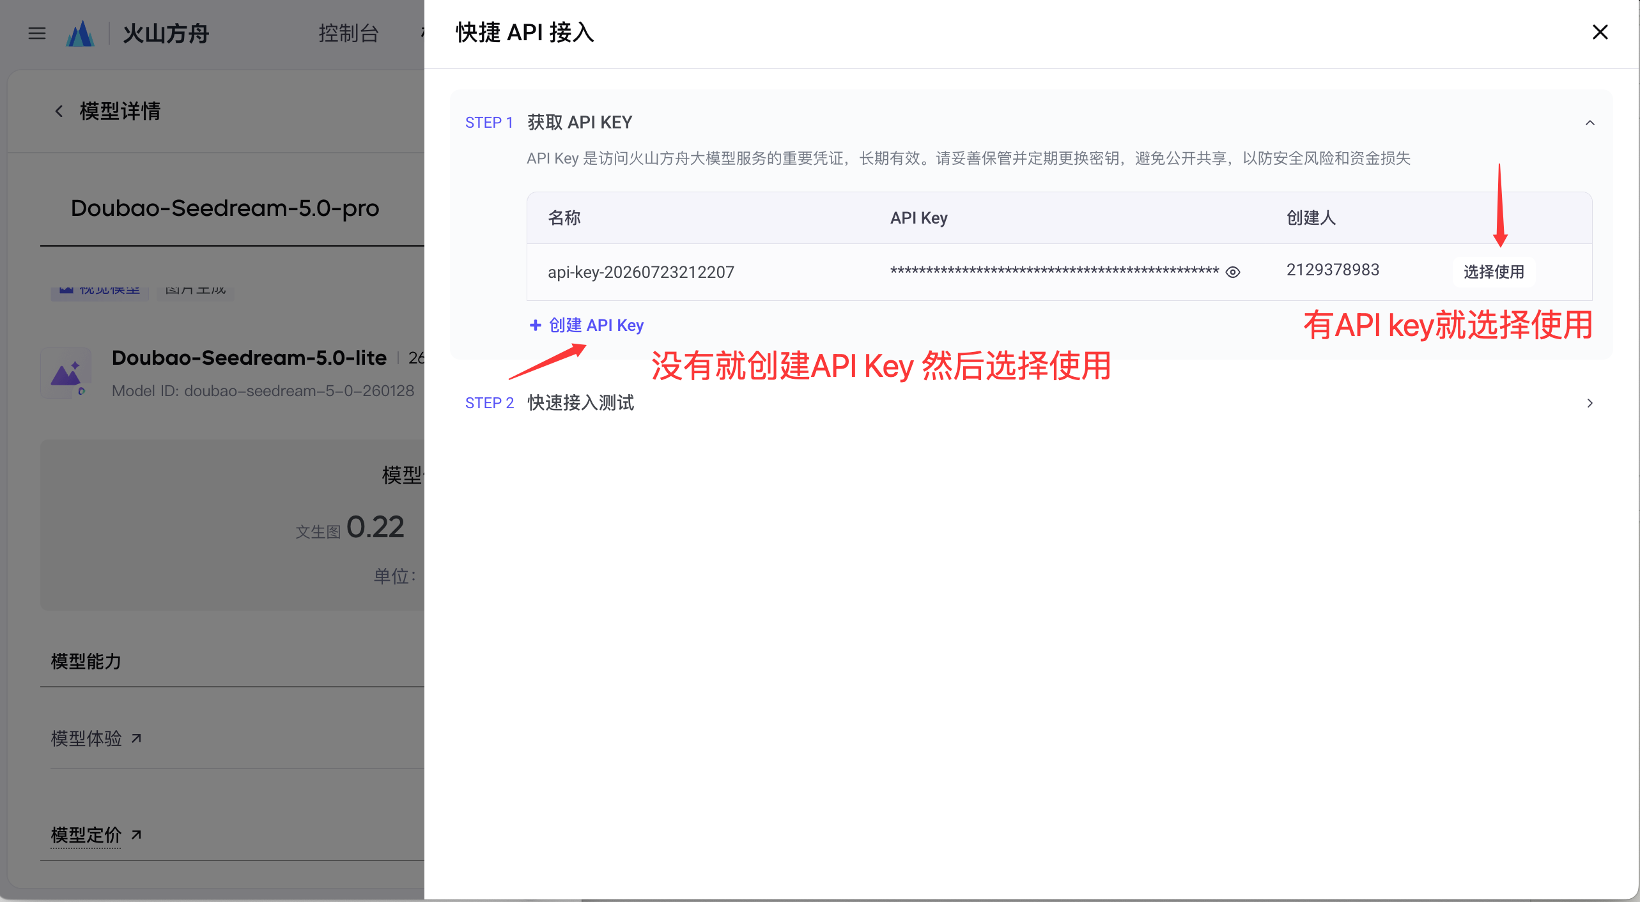The height and width of the screenshot is (902, 1640).
Task: Select the Doubao-Seedream-5.0-pro title tab
Action: click(x=225, y=208)
